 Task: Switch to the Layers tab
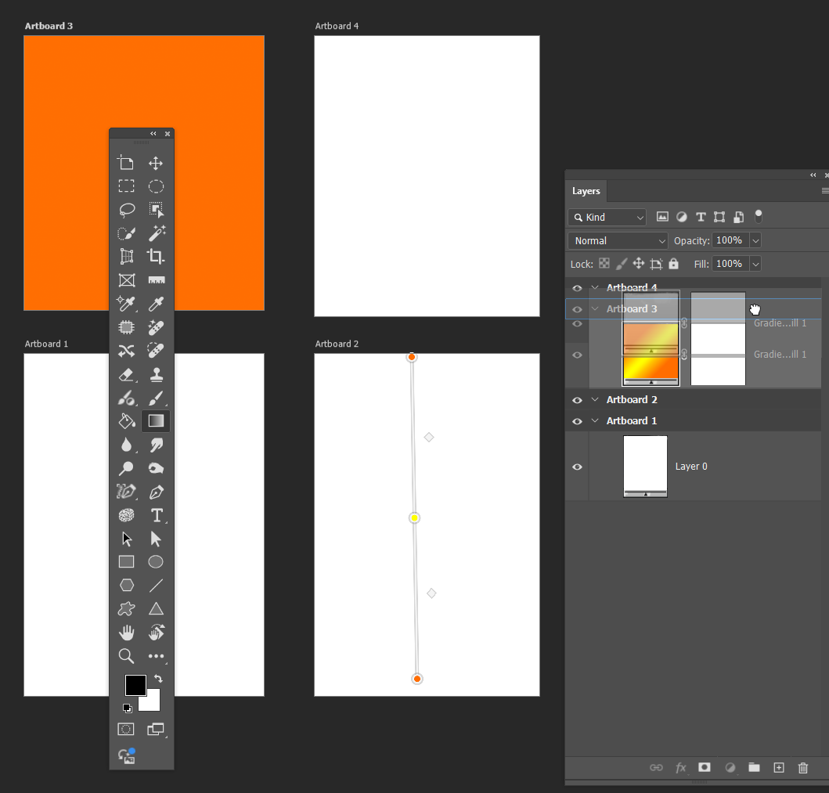(x=586, y=191)
